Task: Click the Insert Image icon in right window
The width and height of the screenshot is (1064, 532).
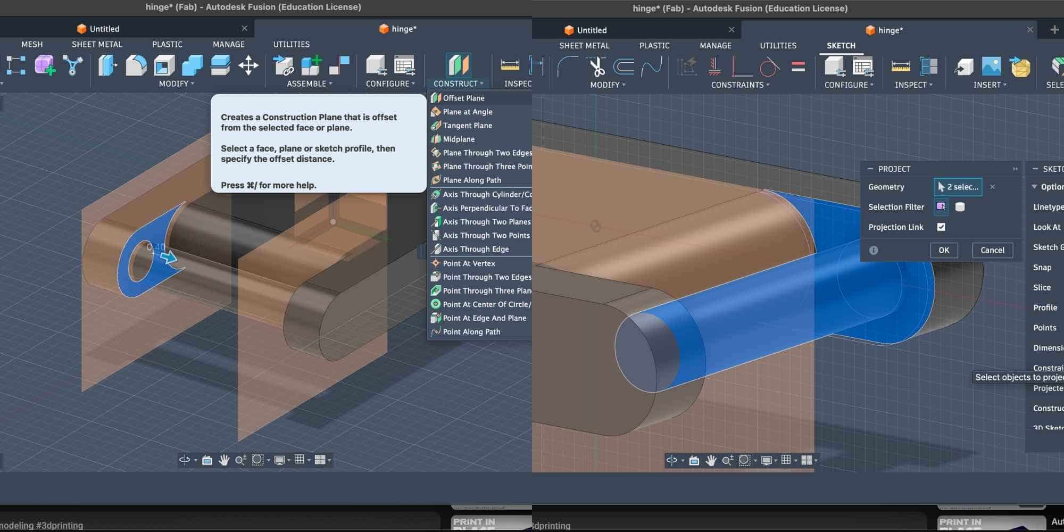Action: (x=991, y=67)
